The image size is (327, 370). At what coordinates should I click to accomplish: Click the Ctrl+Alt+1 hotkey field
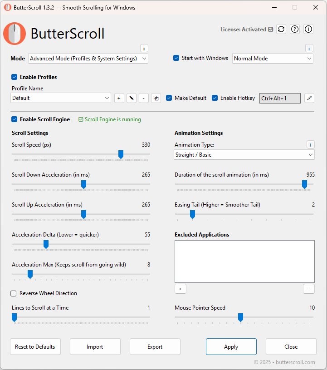(280, 98)
